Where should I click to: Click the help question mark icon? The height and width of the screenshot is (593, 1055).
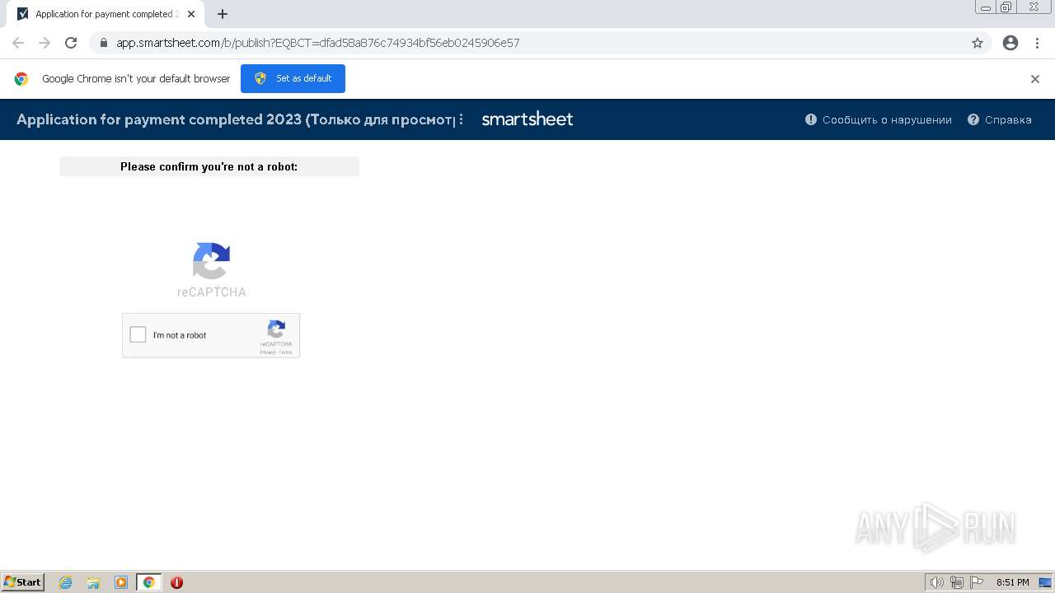click(x=973, y=119)
